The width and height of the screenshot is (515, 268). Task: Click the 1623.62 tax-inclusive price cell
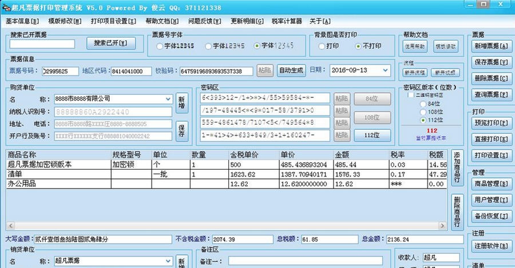[x=253, y=174]
